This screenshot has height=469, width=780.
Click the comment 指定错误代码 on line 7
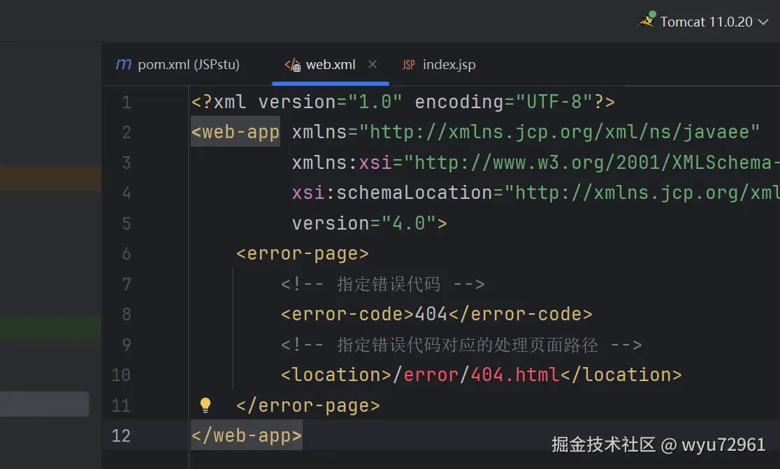click(389, 284)
